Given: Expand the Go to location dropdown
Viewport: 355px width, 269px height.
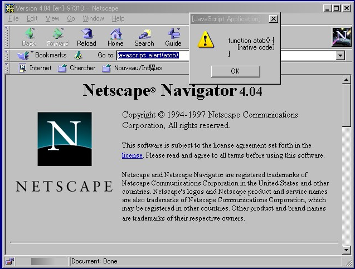Looking at the screenshot, I should [x=341, y=56].
